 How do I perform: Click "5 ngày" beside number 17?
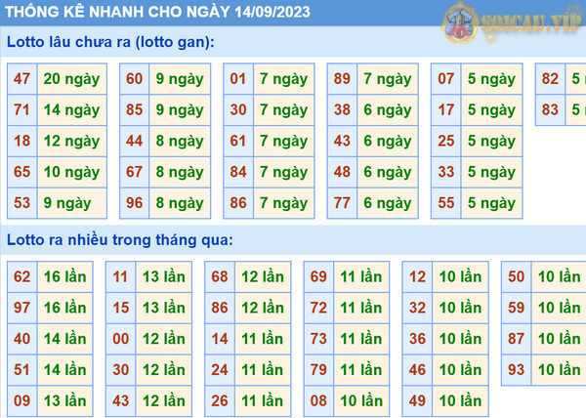[491, 109]
